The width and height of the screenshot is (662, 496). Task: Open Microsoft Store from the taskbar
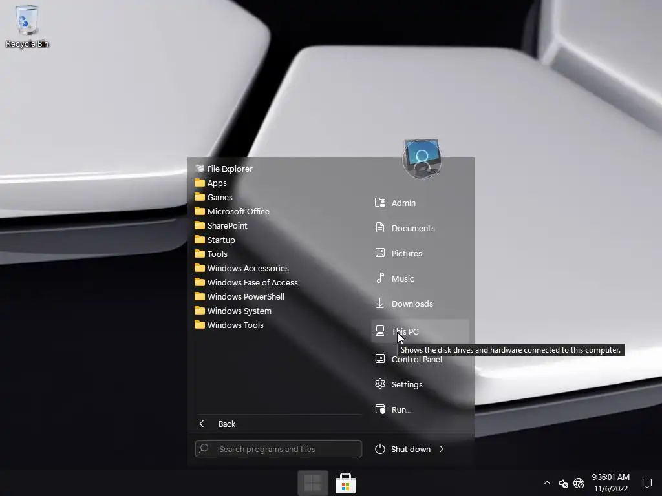(x=345, y=483)
